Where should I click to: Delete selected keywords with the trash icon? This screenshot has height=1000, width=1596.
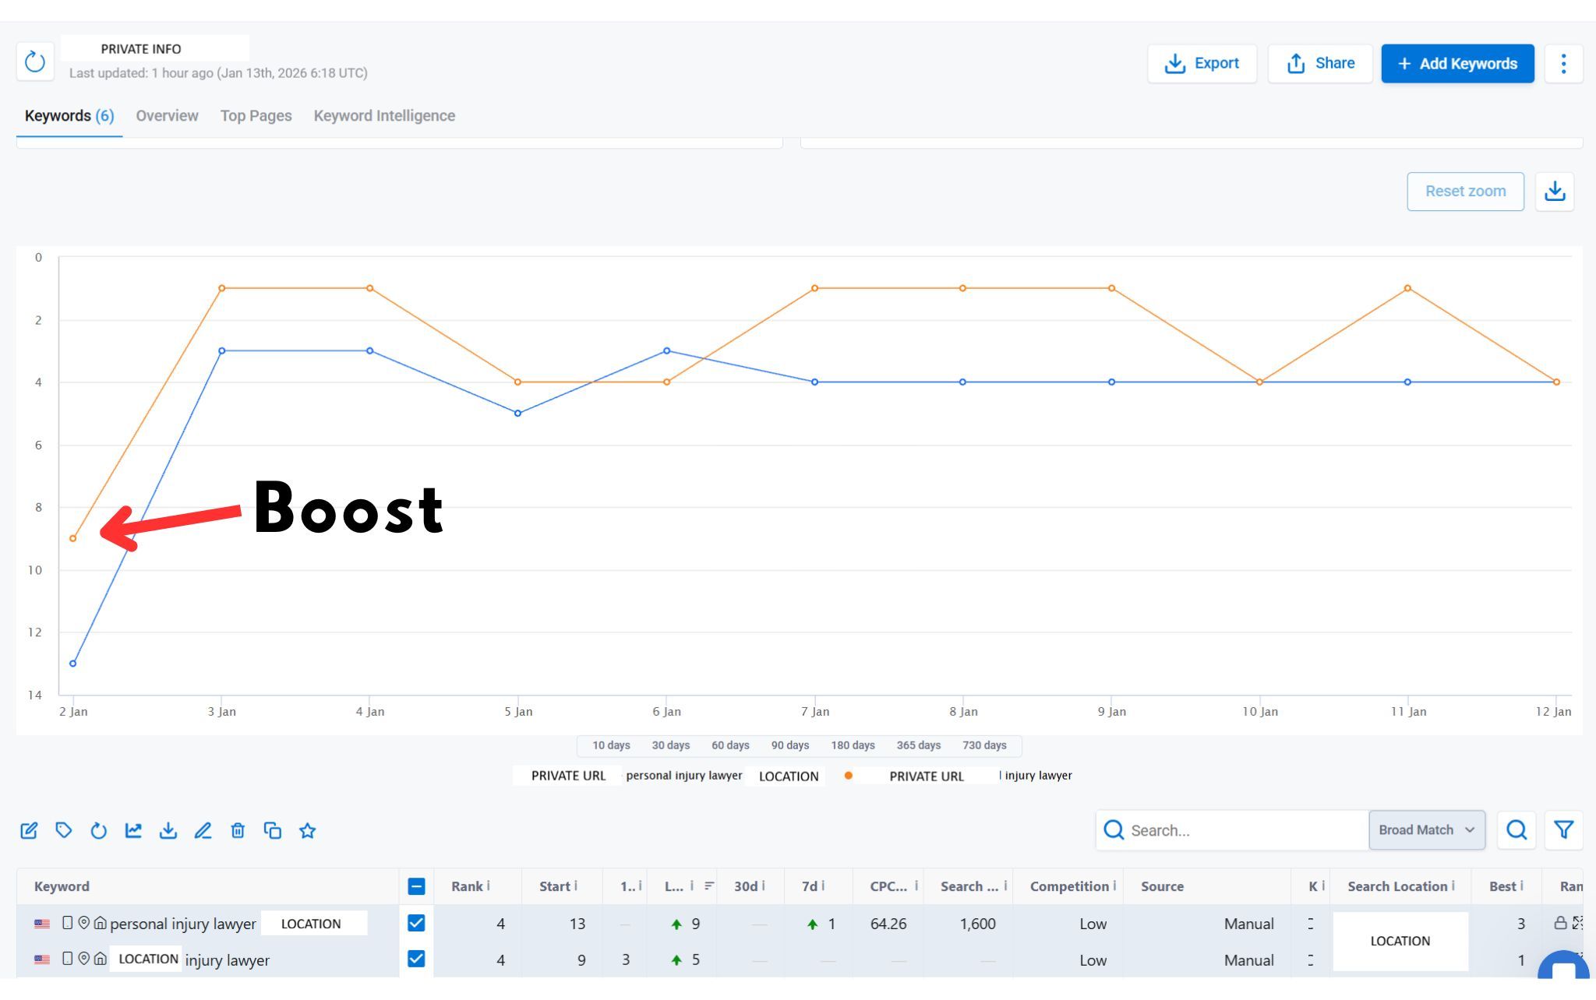[238, 830]
